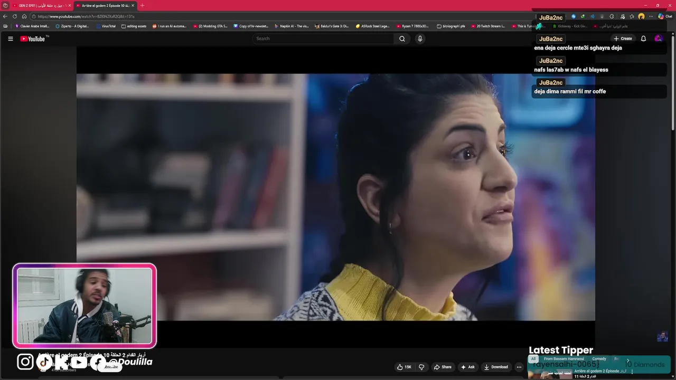Select the Comedy filter chip
676x380 pixels.
click(599, 359)
